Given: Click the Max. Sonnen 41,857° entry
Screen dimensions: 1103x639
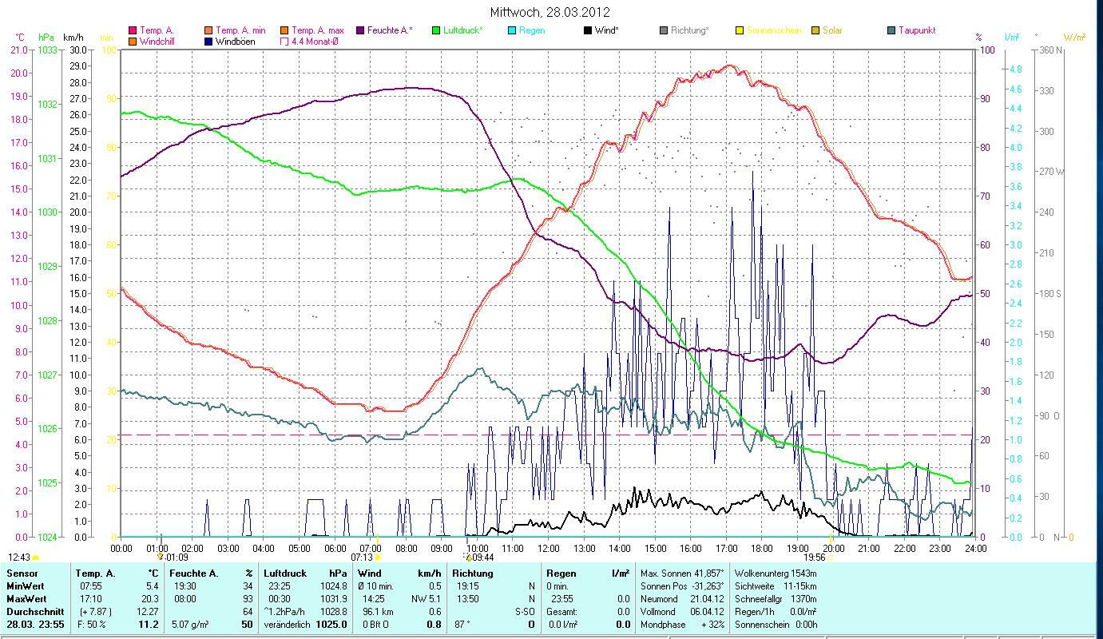Looking at the screenshot, I should coord(682,574).
